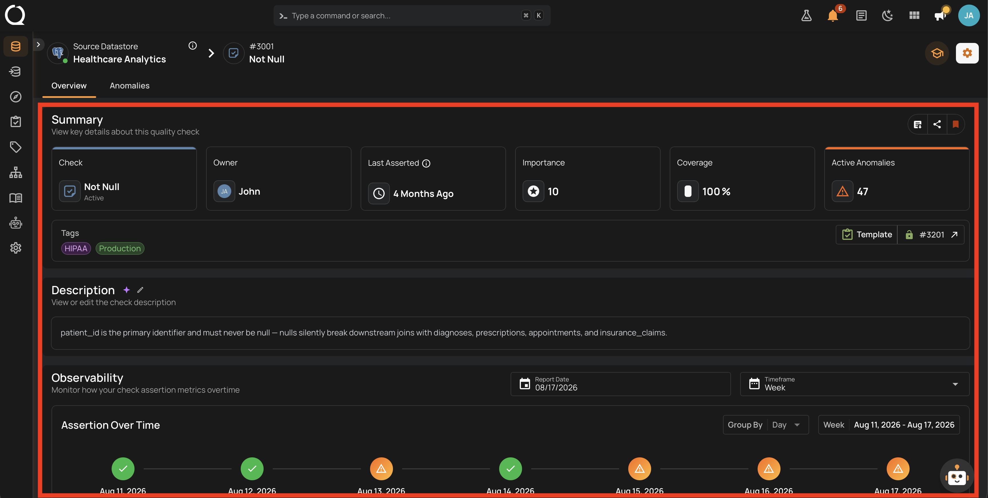Click the graduation cap learning icon

(937, 53)
